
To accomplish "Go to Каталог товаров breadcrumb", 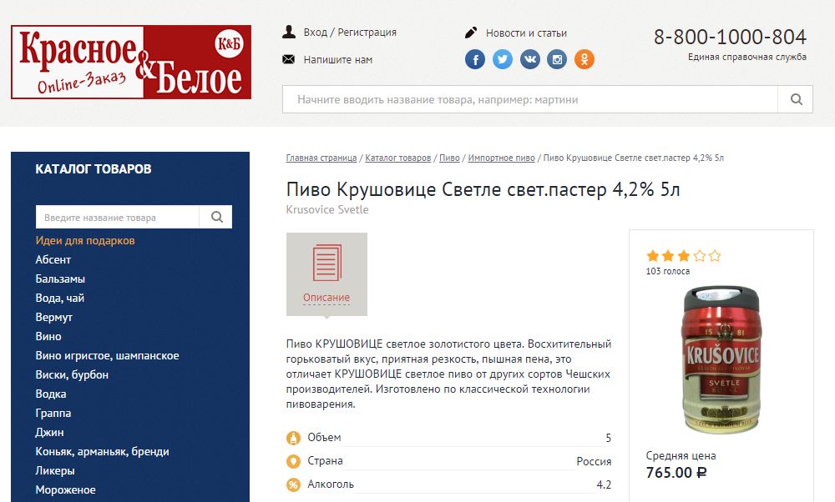I will 397,158.
